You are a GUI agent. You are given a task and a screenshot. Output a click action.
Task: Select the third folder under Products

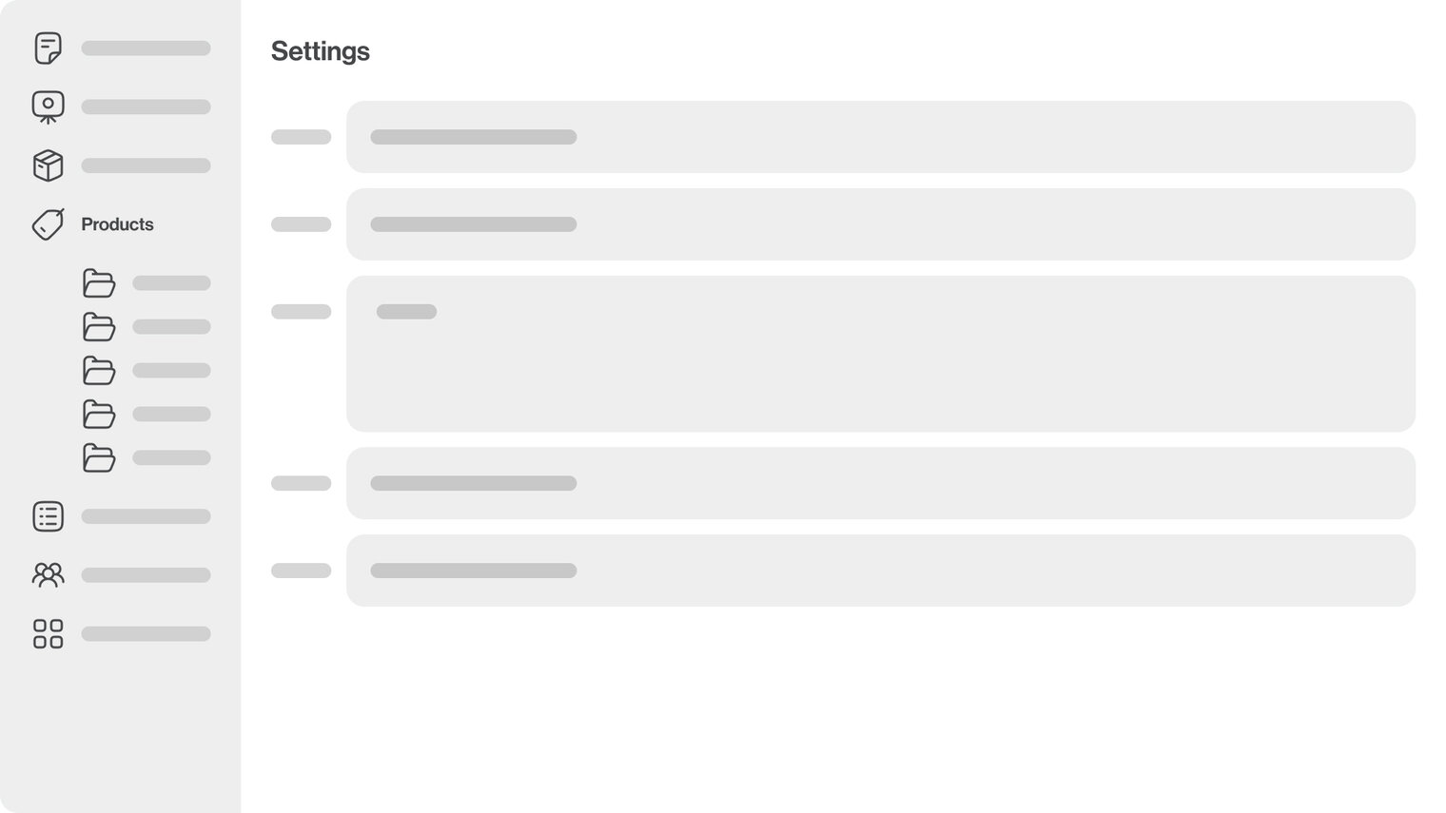tap(99, 371)
